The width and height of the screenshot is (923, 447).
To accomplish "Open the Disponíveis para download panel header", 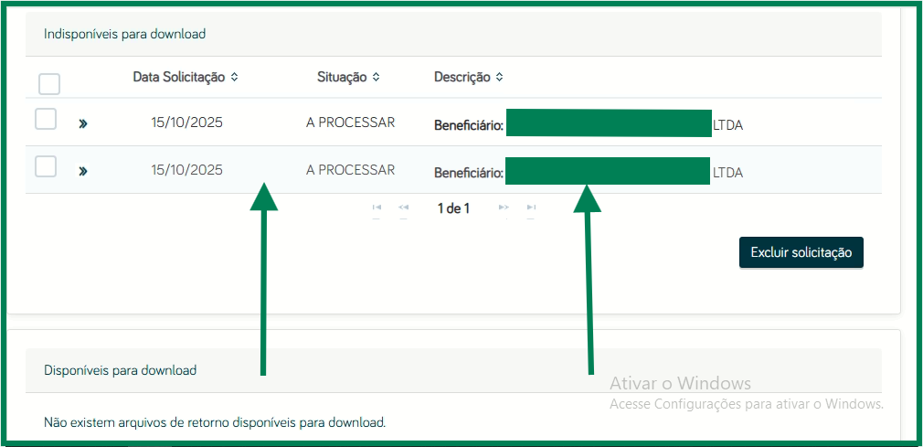I will tap(121, 370).
